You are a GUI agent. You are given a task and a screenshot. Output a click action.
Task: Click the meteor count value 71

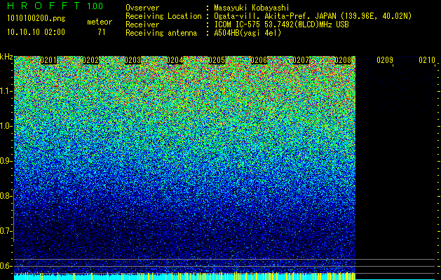pos(102,32)
